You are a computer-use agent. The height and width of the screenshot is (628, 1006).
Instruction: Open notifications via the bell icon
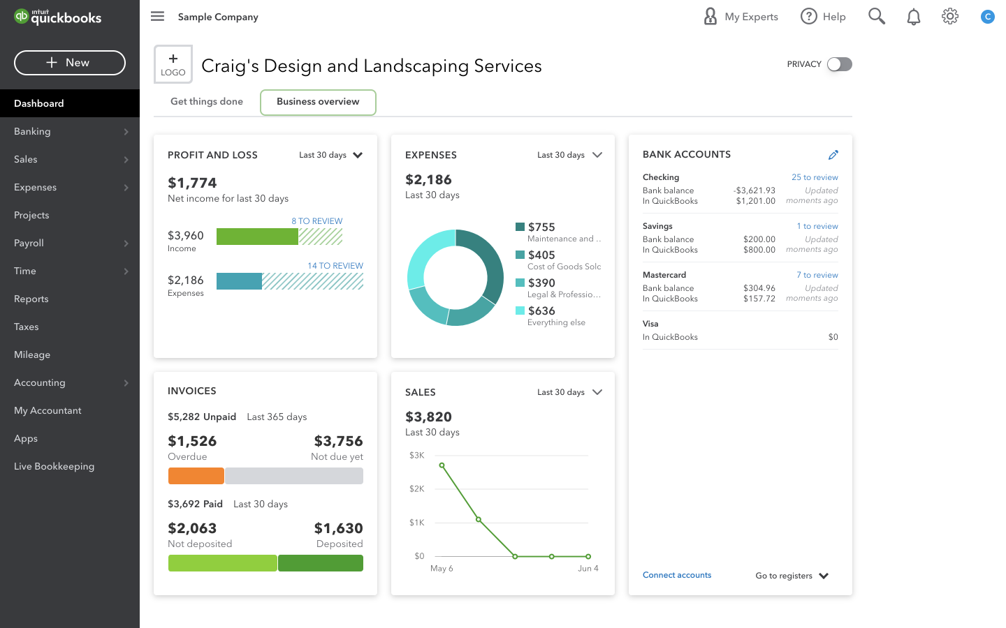coord(913,16)
